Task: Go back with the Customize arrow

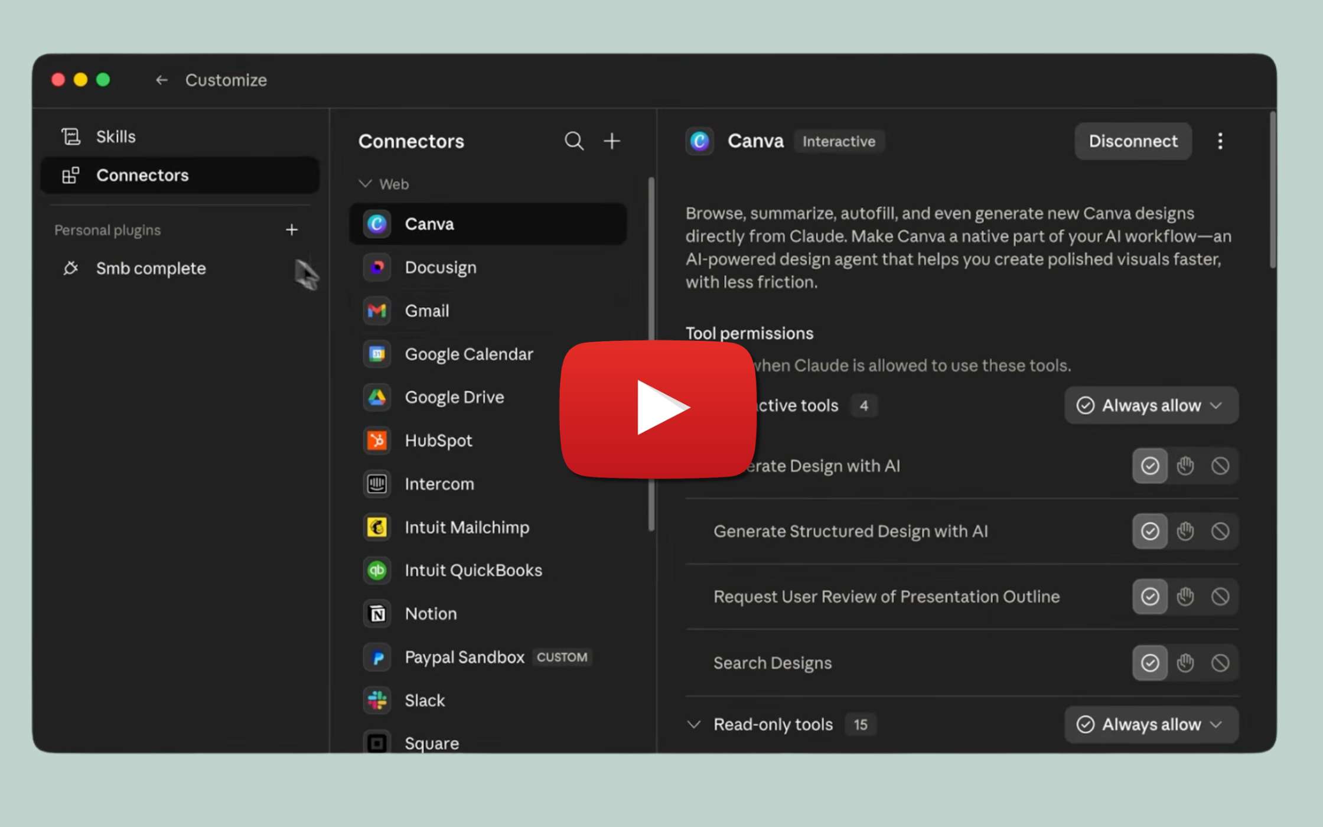Action: point(161,80)
